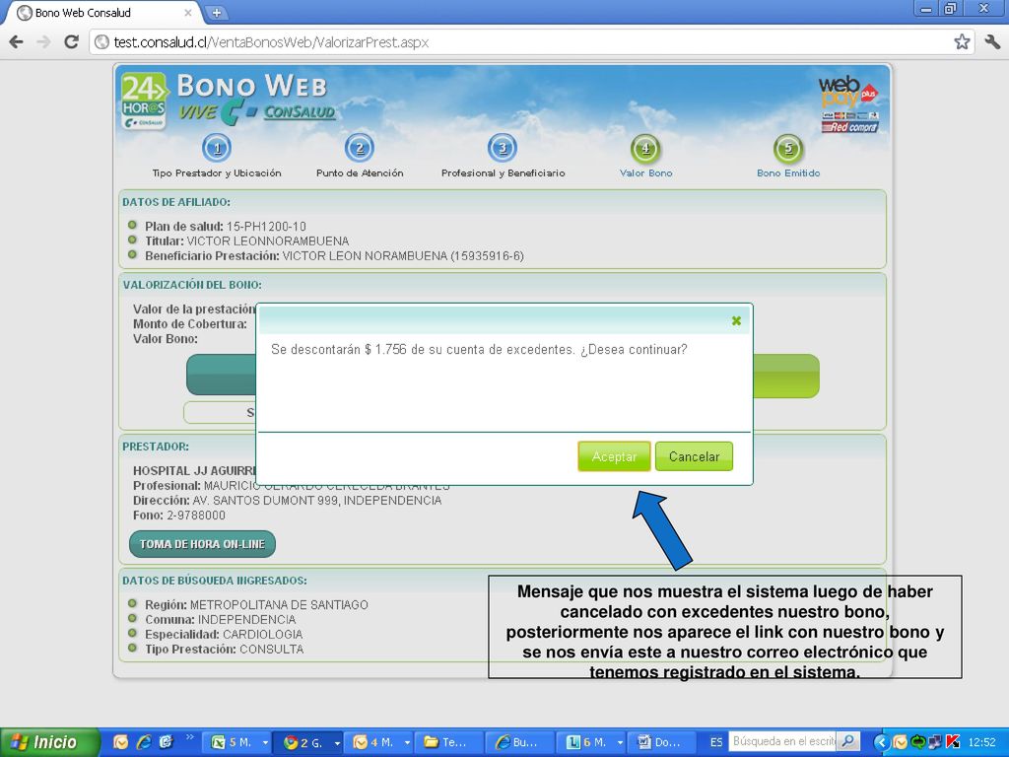Screen dimensions: 1009x757
Task: Click the Cancelar button in the dialog
Action: pyautogui.click(x=694, y=456)
